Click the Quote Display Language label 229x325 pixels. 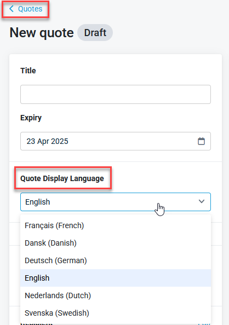[62, 178]
